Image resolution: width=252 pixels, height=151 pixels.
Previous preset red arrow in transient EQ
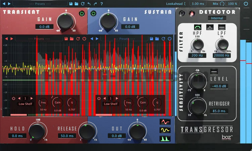(6, 39)
